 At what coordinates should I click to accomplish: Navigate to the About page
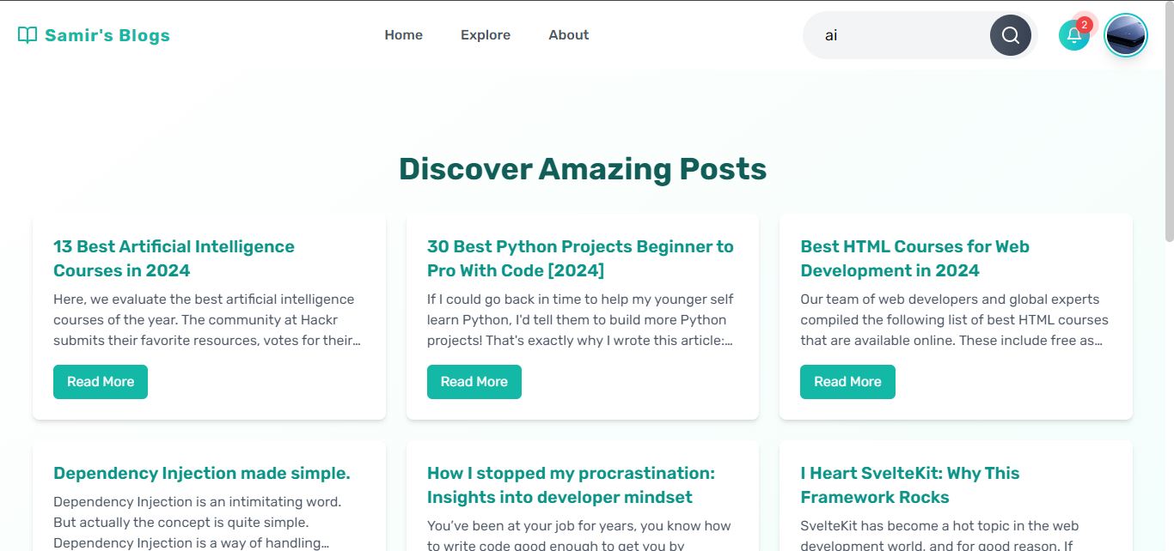tap(569, 35)
